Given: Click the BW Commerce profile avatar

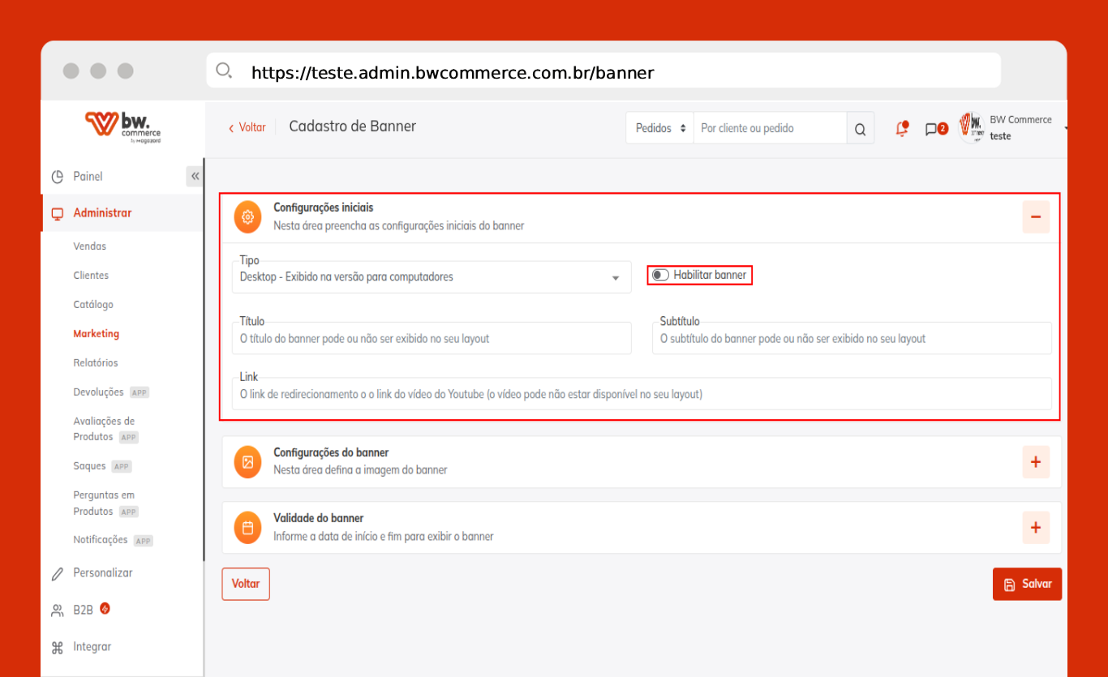Looking at the screenshot, I should [972, 128].
